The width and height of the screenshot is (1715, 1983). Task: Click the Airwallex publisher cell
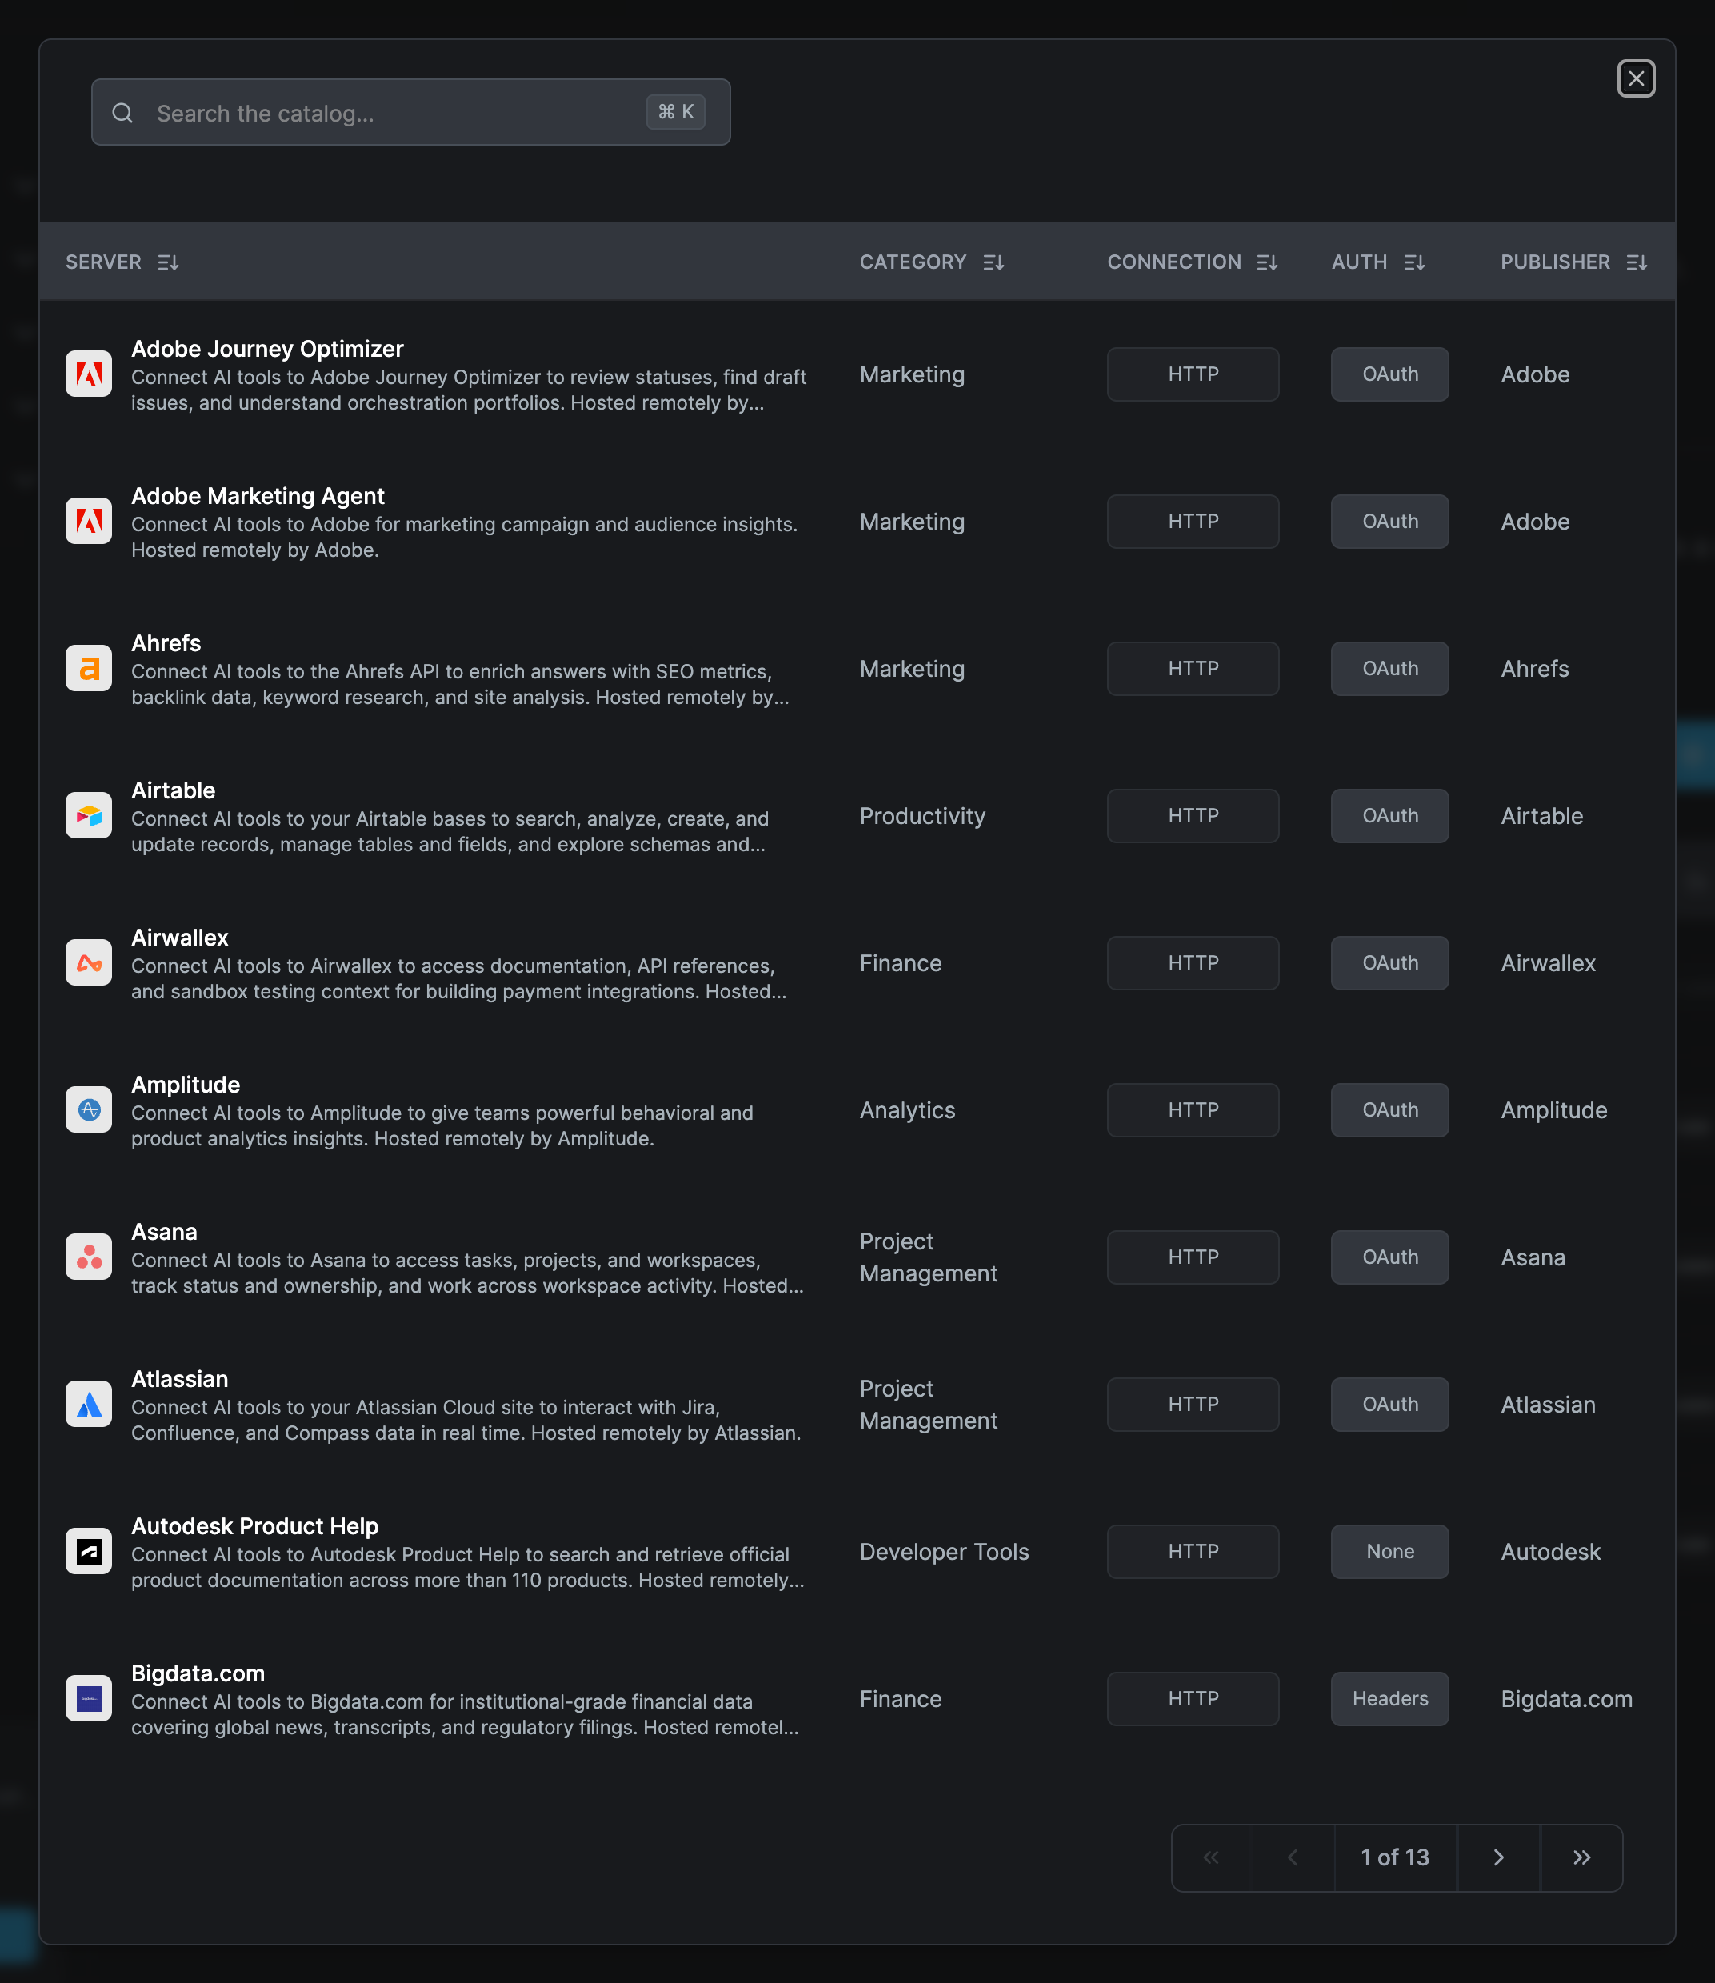tap(1548, 963)
